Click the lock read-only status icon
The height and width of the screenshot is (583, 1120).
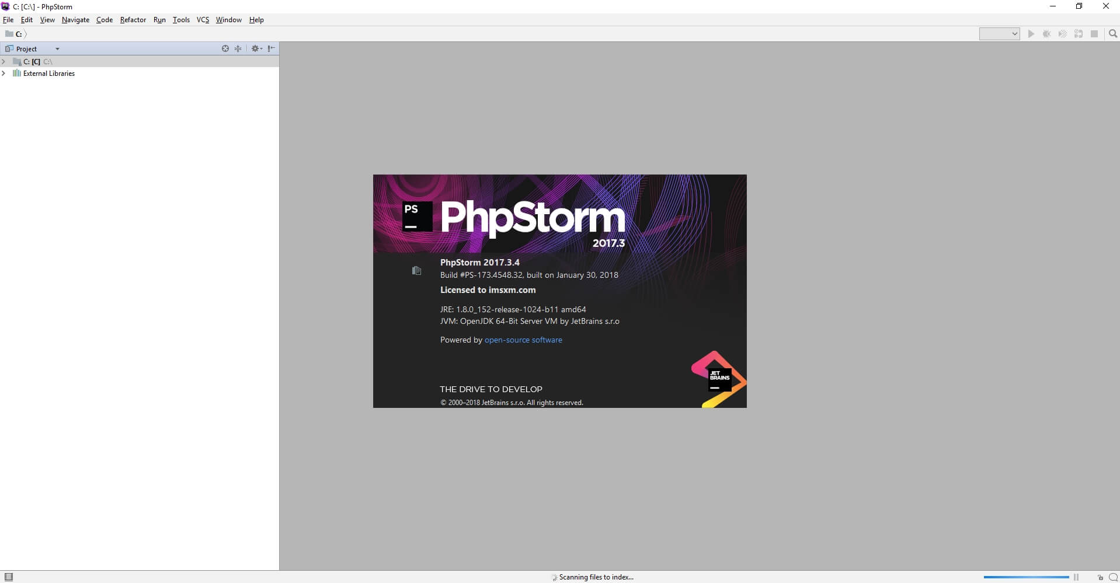(1100, 577)
